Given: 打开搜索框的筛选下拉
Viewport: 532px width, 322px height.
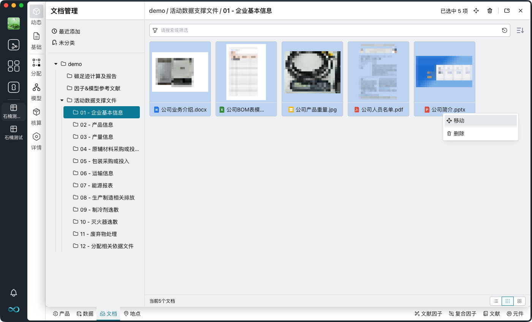Looking at the screenshot, I should point(155,30).
